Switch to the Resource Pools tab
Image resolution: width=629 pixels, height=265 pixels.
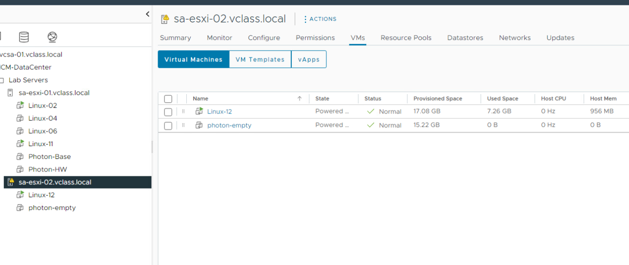click(x=406, y=38)
